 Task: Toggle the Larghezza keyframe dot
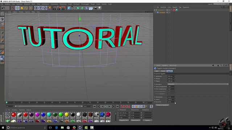pyautogui.click(x=155, y=76)
